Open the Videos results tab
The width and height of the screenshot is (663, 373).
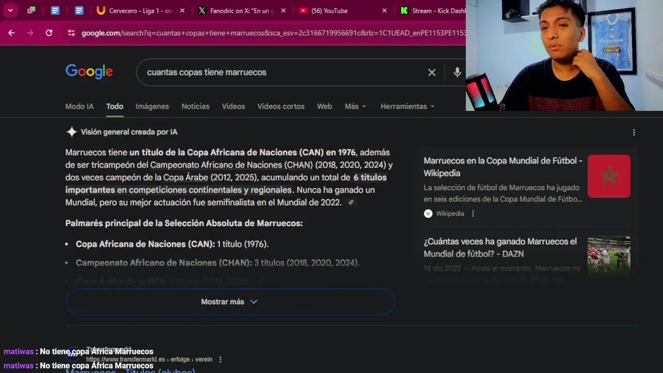(233, 106)
